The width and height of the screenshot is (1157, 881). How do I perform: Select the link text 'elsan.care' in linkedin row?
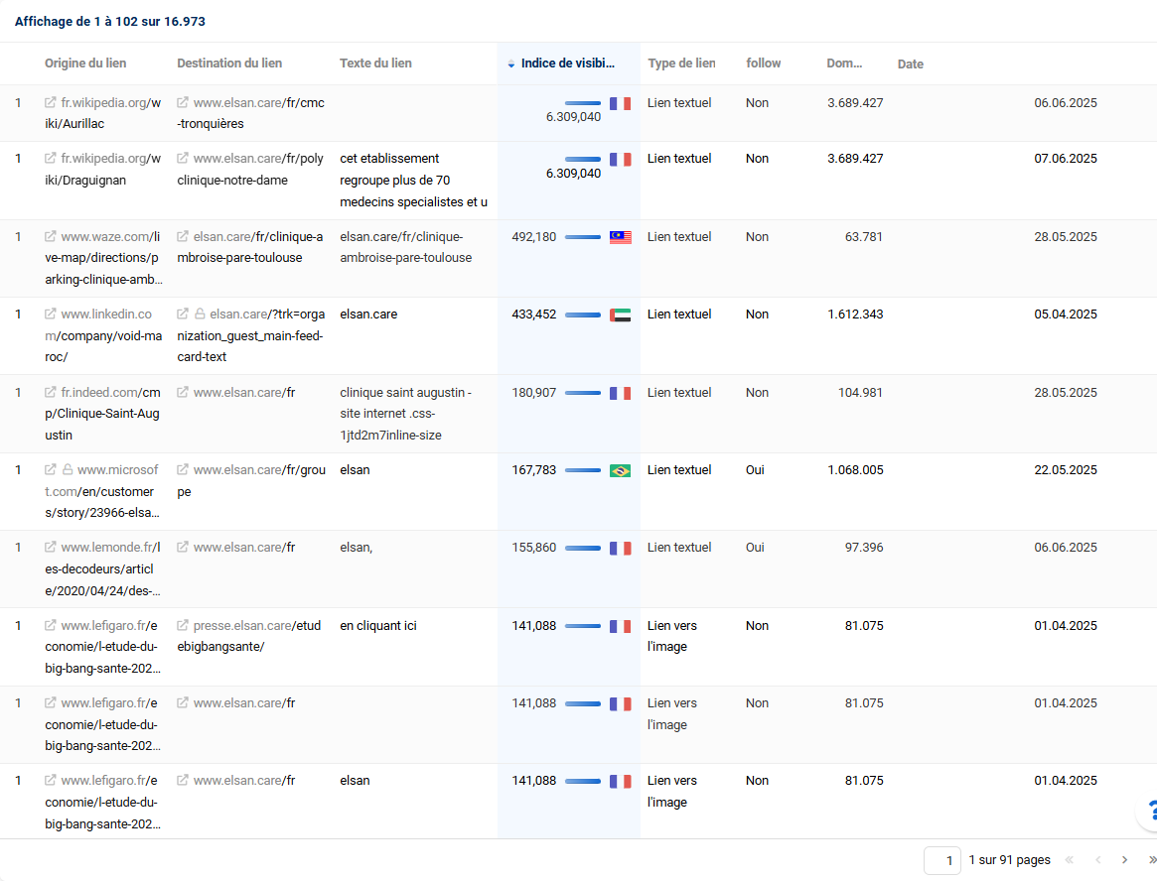tap(368, 315)
